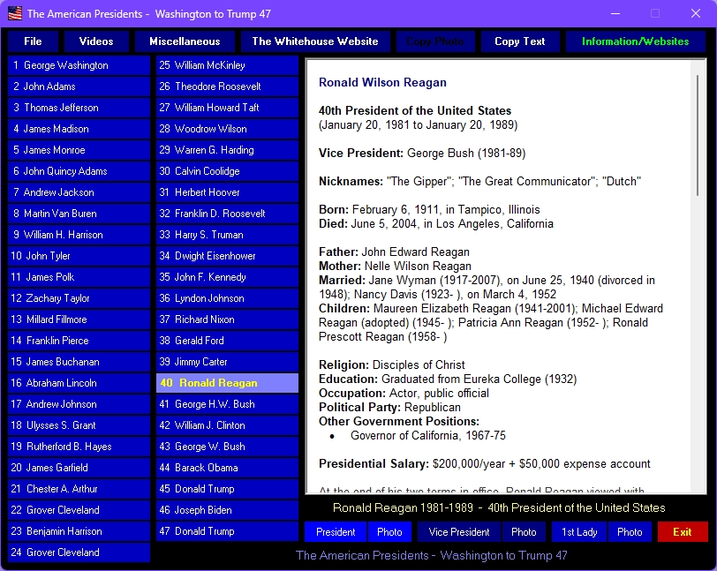The height and width of the screenshot is (571, 717).
Task: Select 11 James Polk
Action: click(79, 277)
